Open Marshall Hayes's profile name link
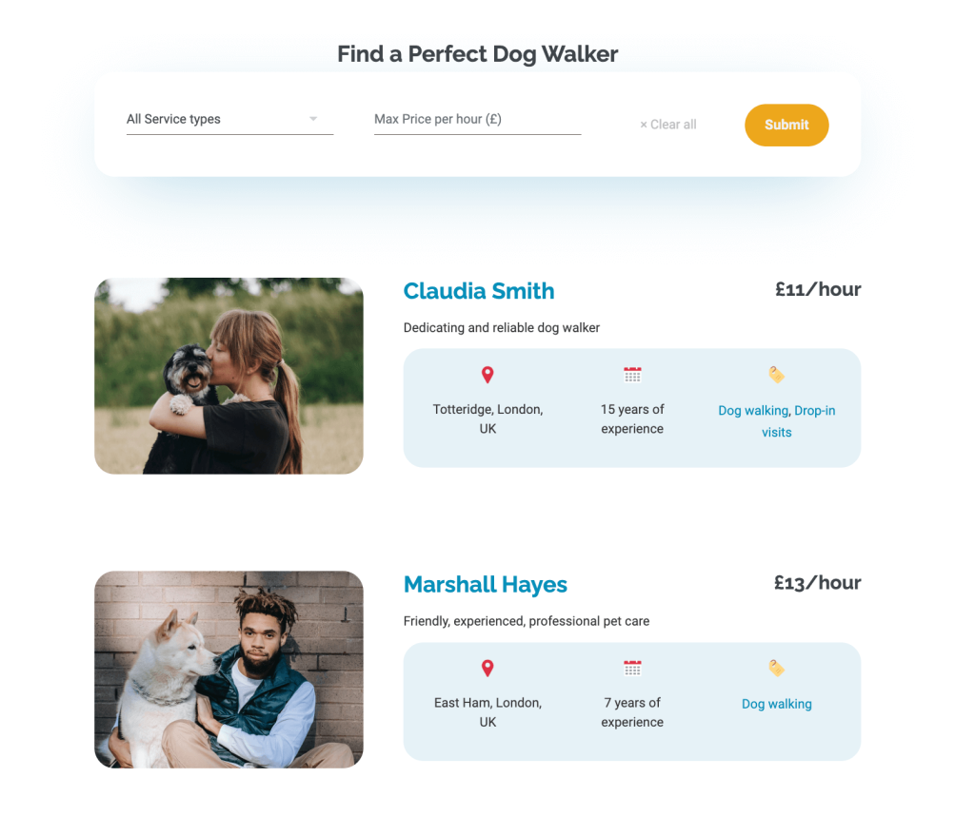The height and width of the screenshot is (836, 975). tap(485, 585)
